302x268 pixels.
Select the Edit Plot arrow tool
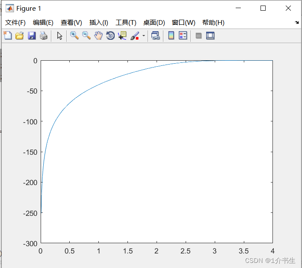click(59, 35)
